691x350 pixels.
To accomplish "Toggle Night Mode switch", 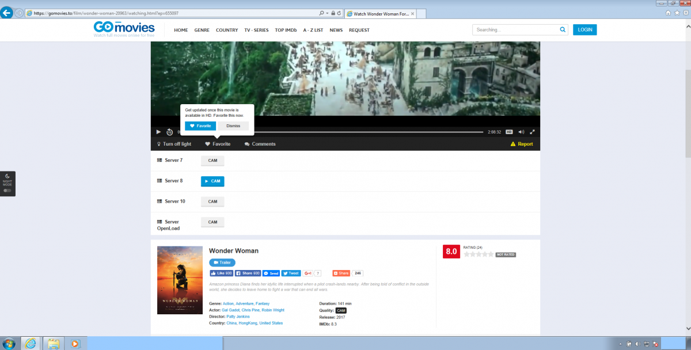I will pos(7,190).
